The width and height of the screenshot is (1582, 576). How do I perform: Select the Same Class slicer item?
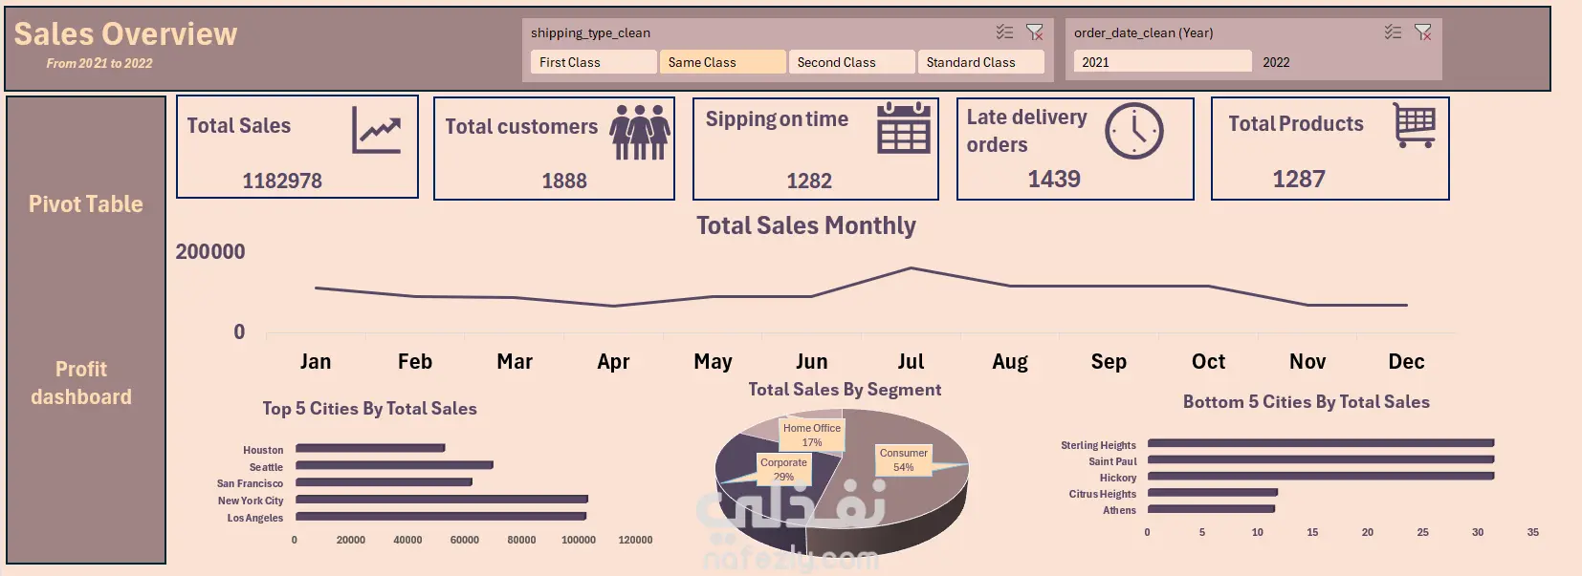[x=722, y=62]
